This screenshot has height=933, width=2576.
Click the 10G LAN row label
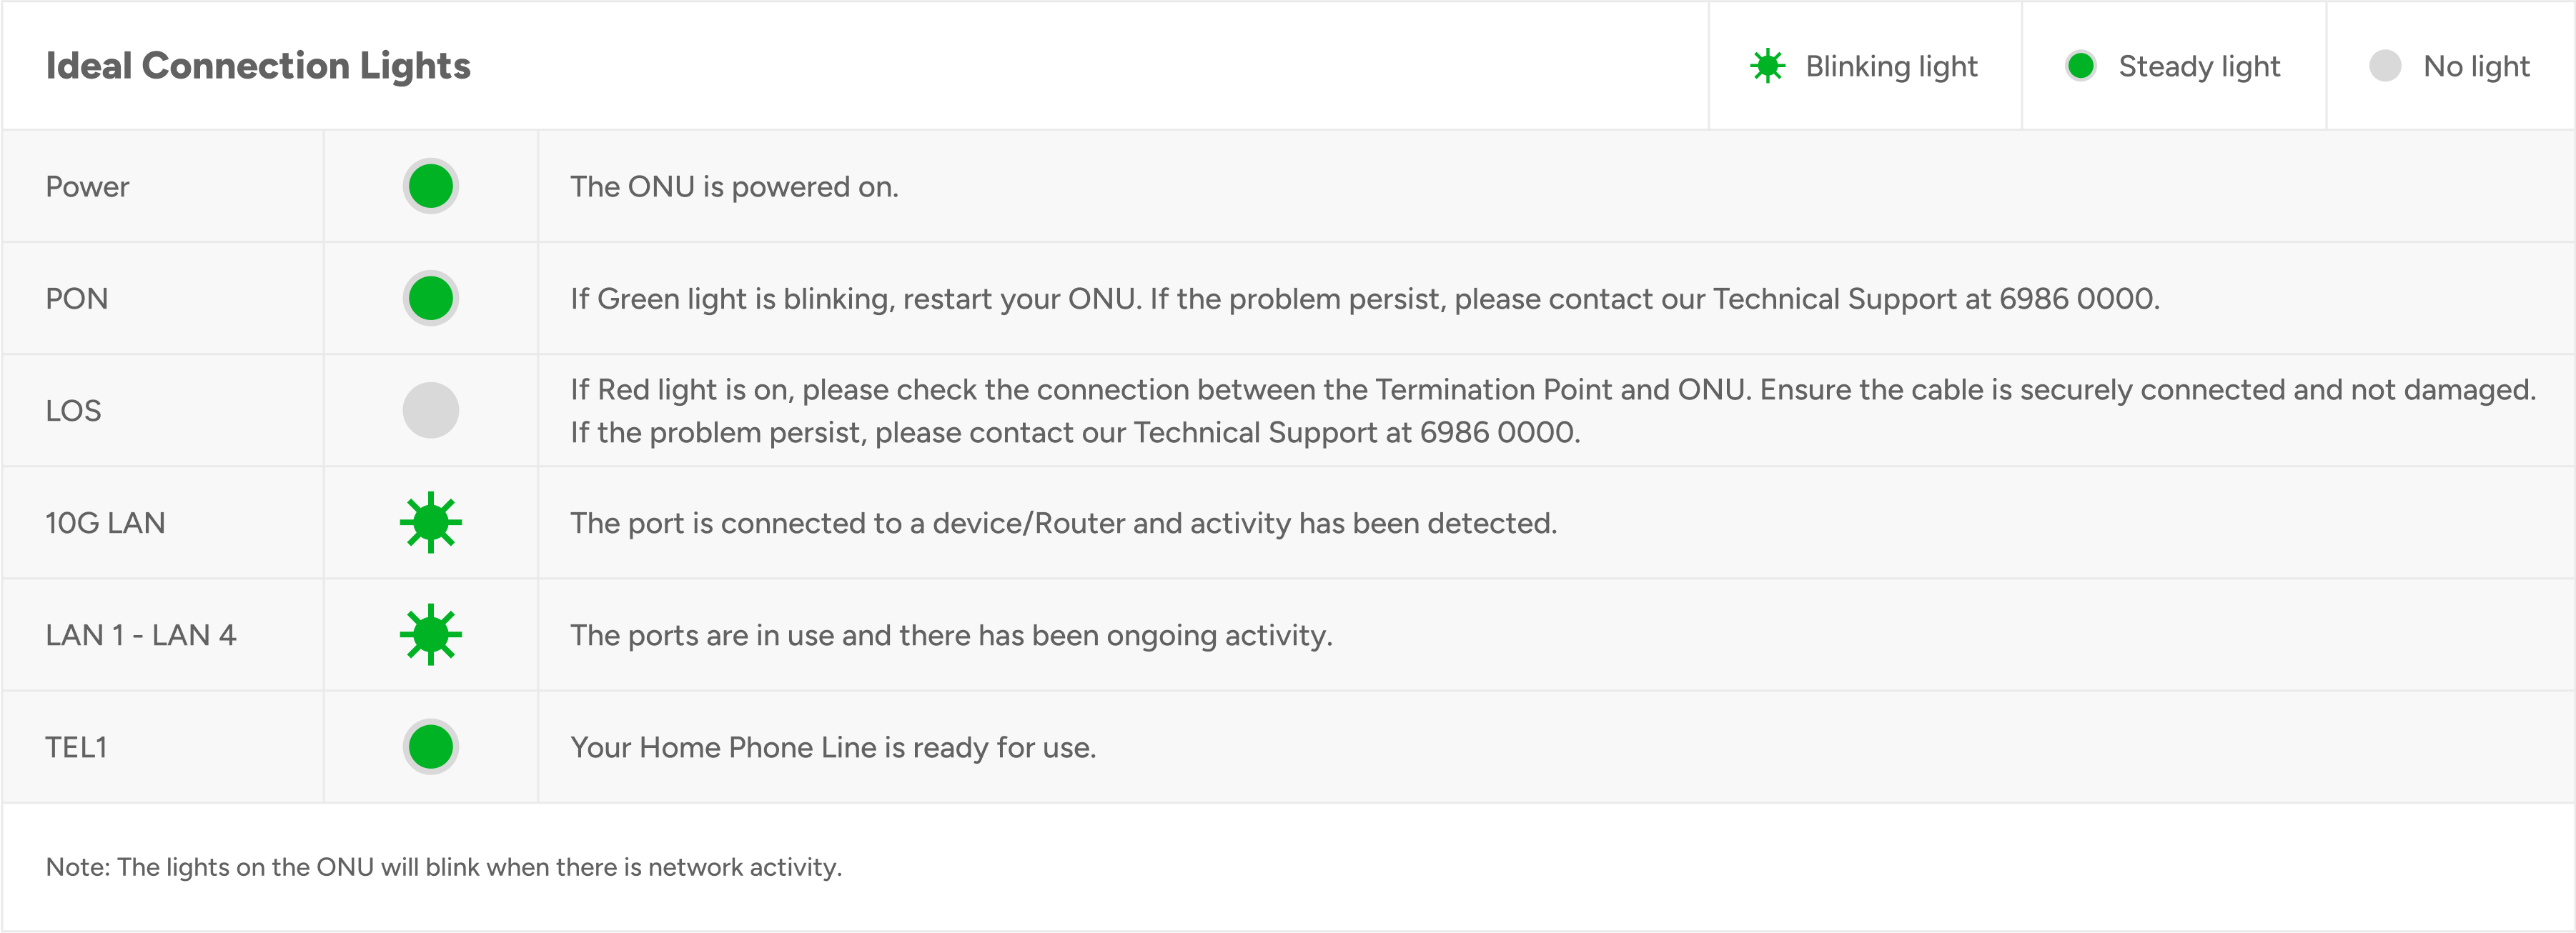click(x=105, y=523)
